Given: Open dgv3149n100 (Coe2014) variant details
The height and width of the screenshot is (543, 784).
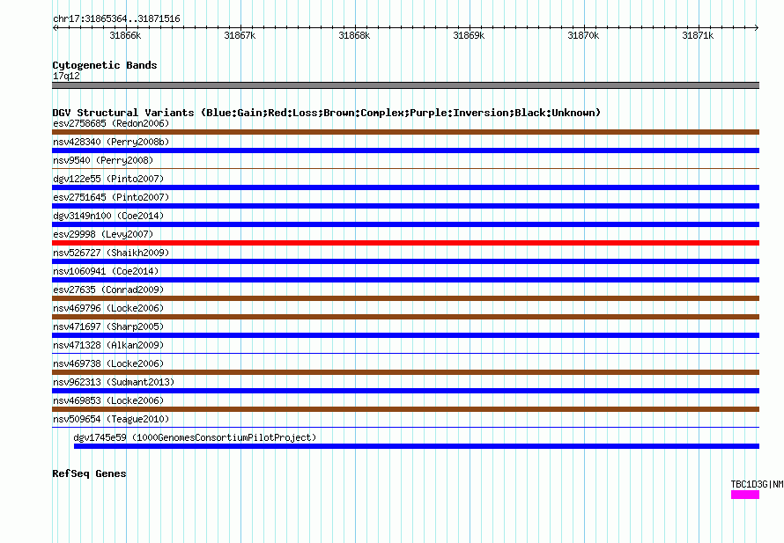Looking at the screenshot, I should (108, 216).
